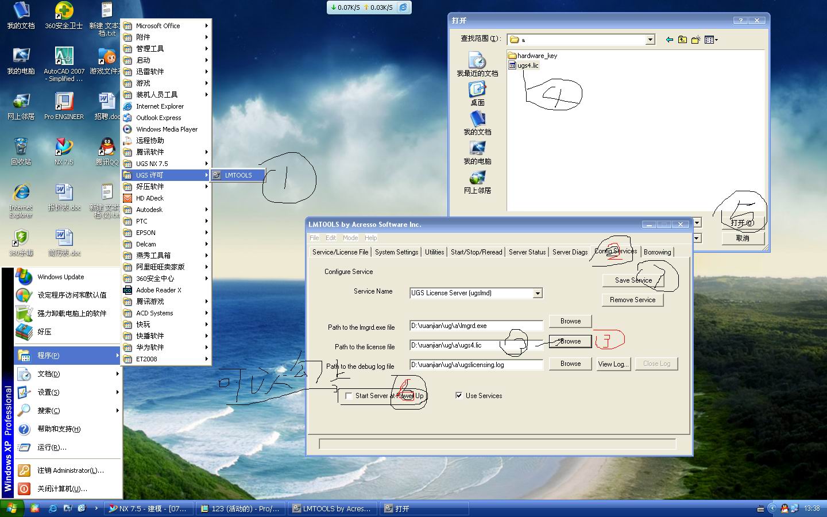Launch AutoCAD 2007 from the desktop
This screenshot has width=827, height=517.
click(x=64, y=64)
